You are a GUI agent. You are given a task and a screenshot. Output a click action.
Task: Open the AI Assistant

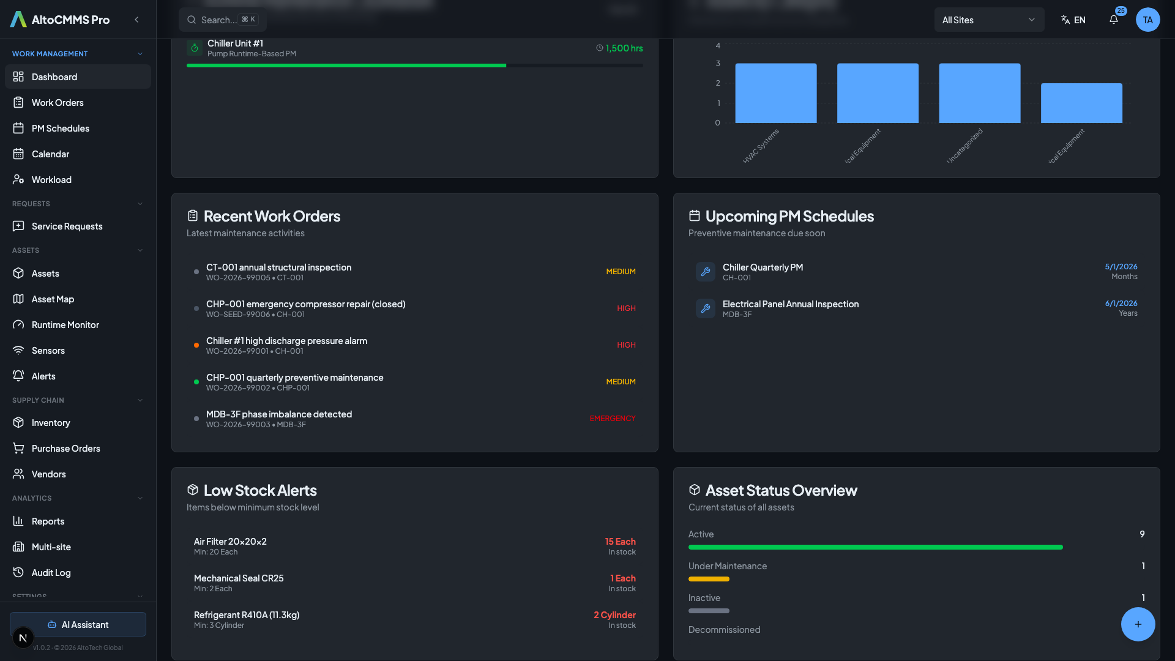78,624
